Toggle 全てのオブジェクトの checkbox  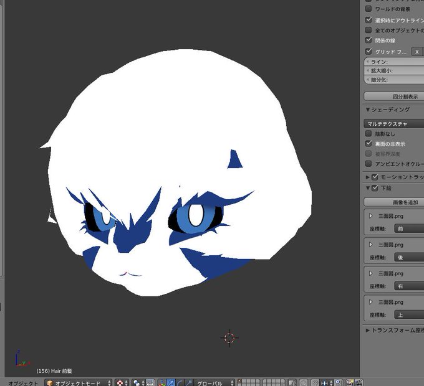369,30
